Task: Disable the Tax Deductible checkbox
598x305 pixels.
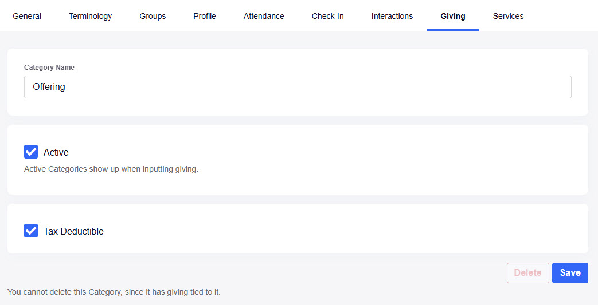Action: click(x=31, y=231)
